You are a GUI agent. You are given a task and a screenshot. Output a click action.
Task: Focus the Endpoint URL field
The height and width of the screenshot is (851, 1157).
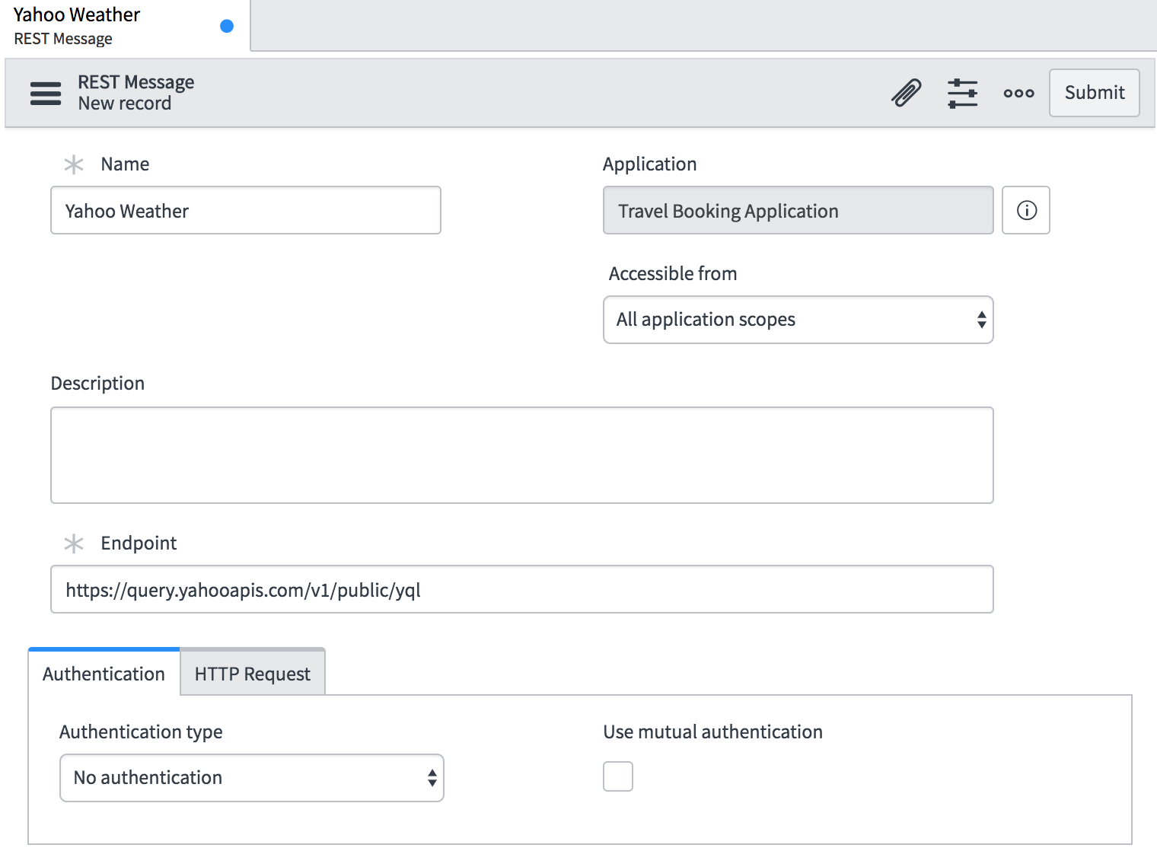522,589
